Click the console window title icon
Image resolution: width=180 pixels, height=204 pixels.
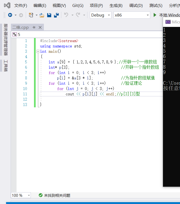(168, 22)
